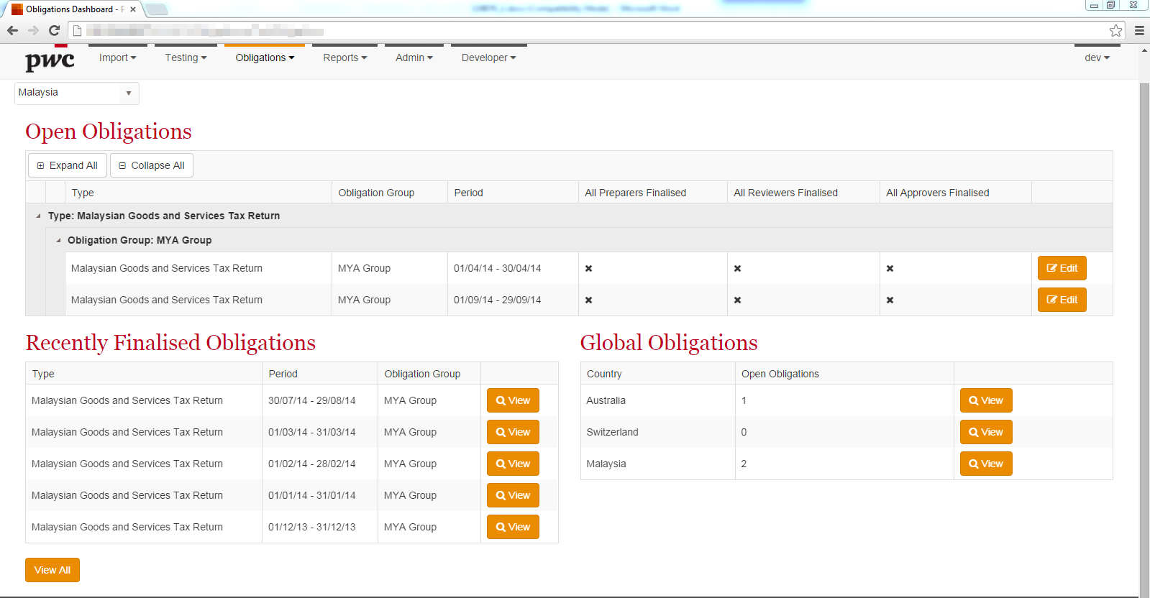Edit the 01/04/14 - 30/04/14 obligation
Viewport: 1150px width, 598px height.
tap(1062, 268)
